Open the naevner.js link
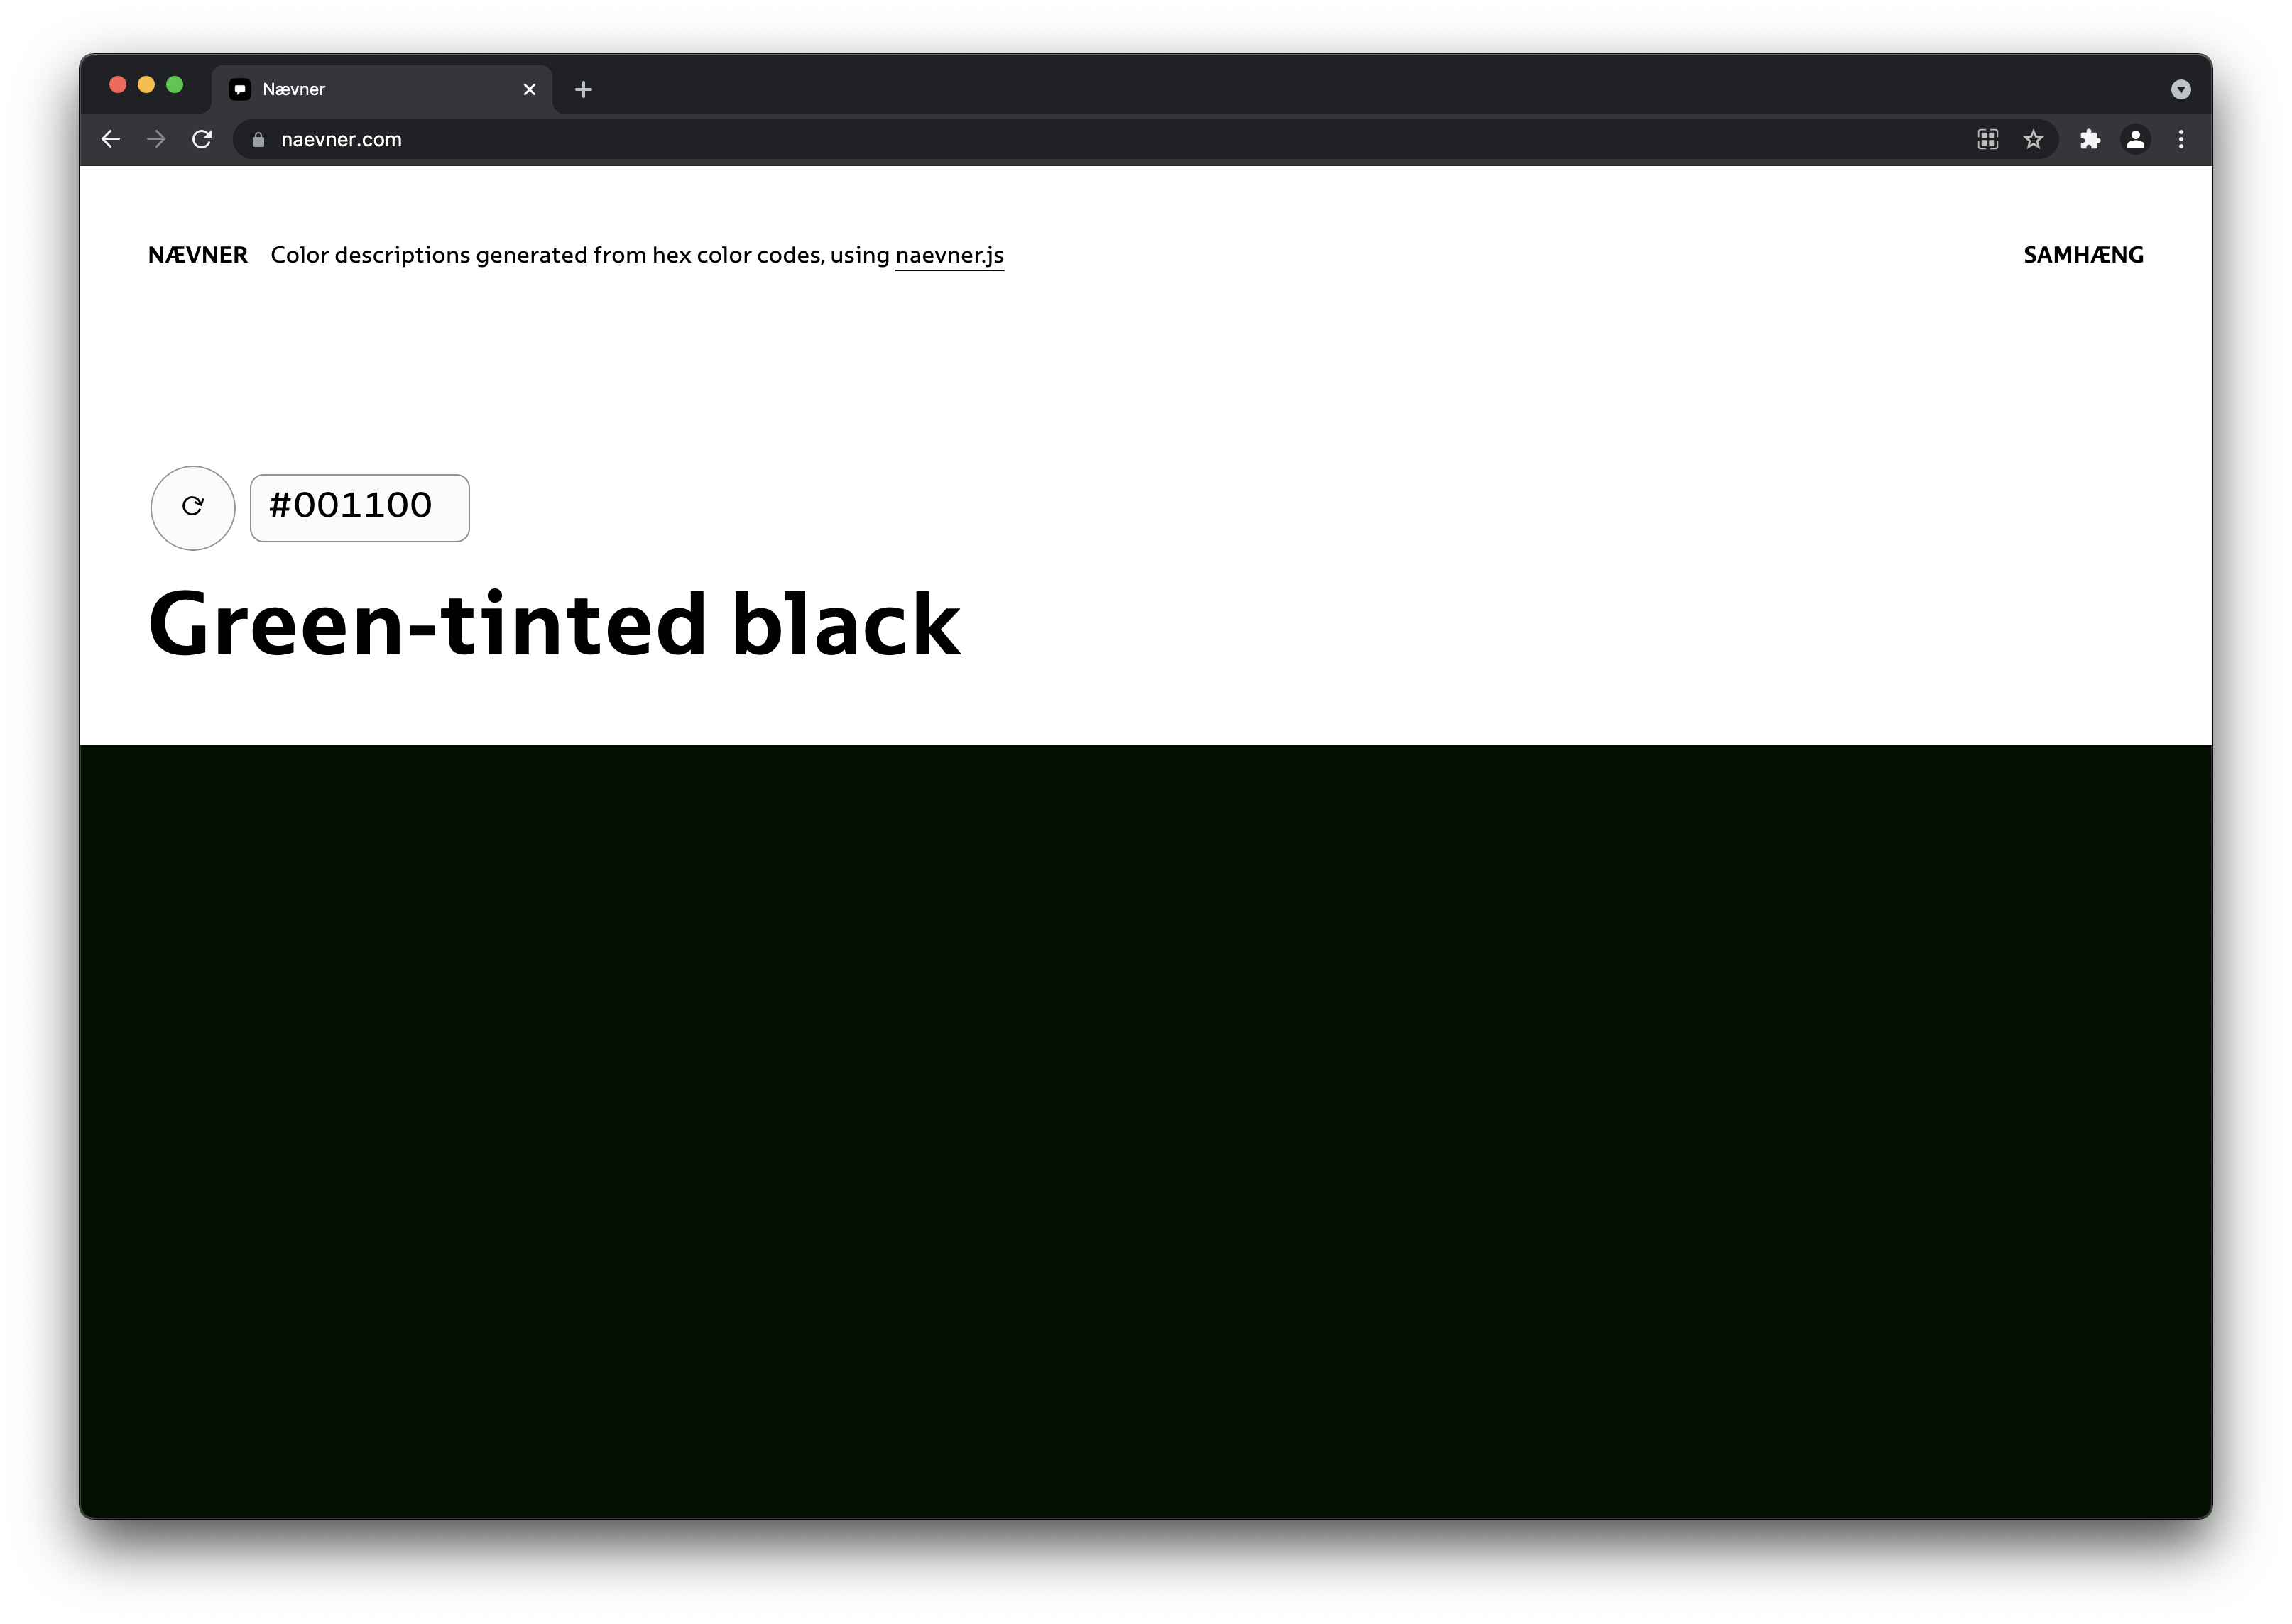Image resolution: width=2292 pixels, height=1624 pixels. (x=949, y=255)
